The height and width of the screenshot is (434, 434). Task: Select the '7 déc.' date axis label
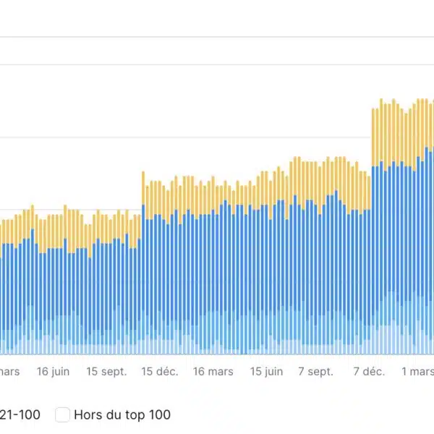369,371
